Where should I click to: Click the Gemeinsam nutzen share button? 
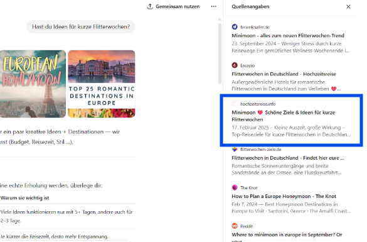173,6
